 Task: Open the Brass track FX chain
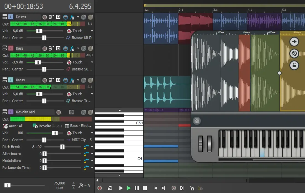coord(72,80)
